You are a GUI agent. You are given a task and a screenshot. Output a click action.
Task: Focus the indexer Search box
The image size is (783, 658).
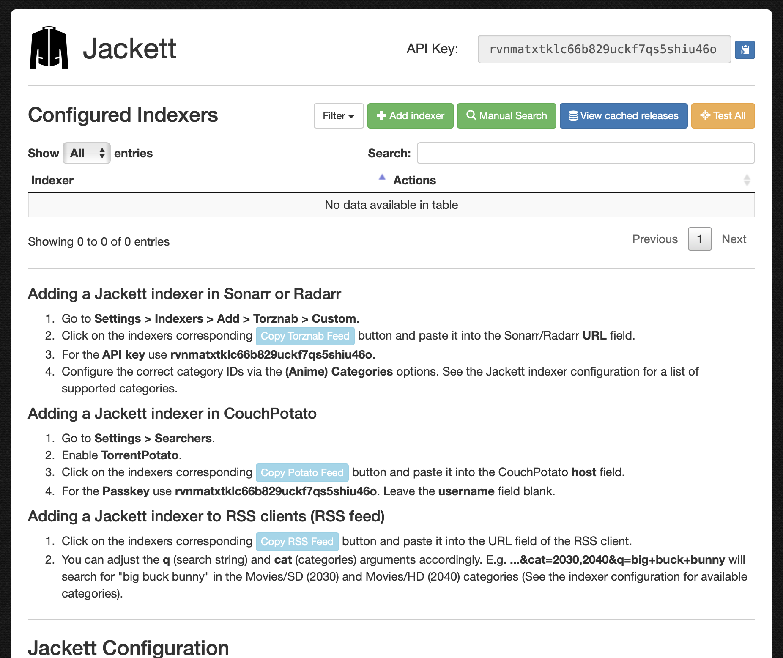click(x=586, y=153)
